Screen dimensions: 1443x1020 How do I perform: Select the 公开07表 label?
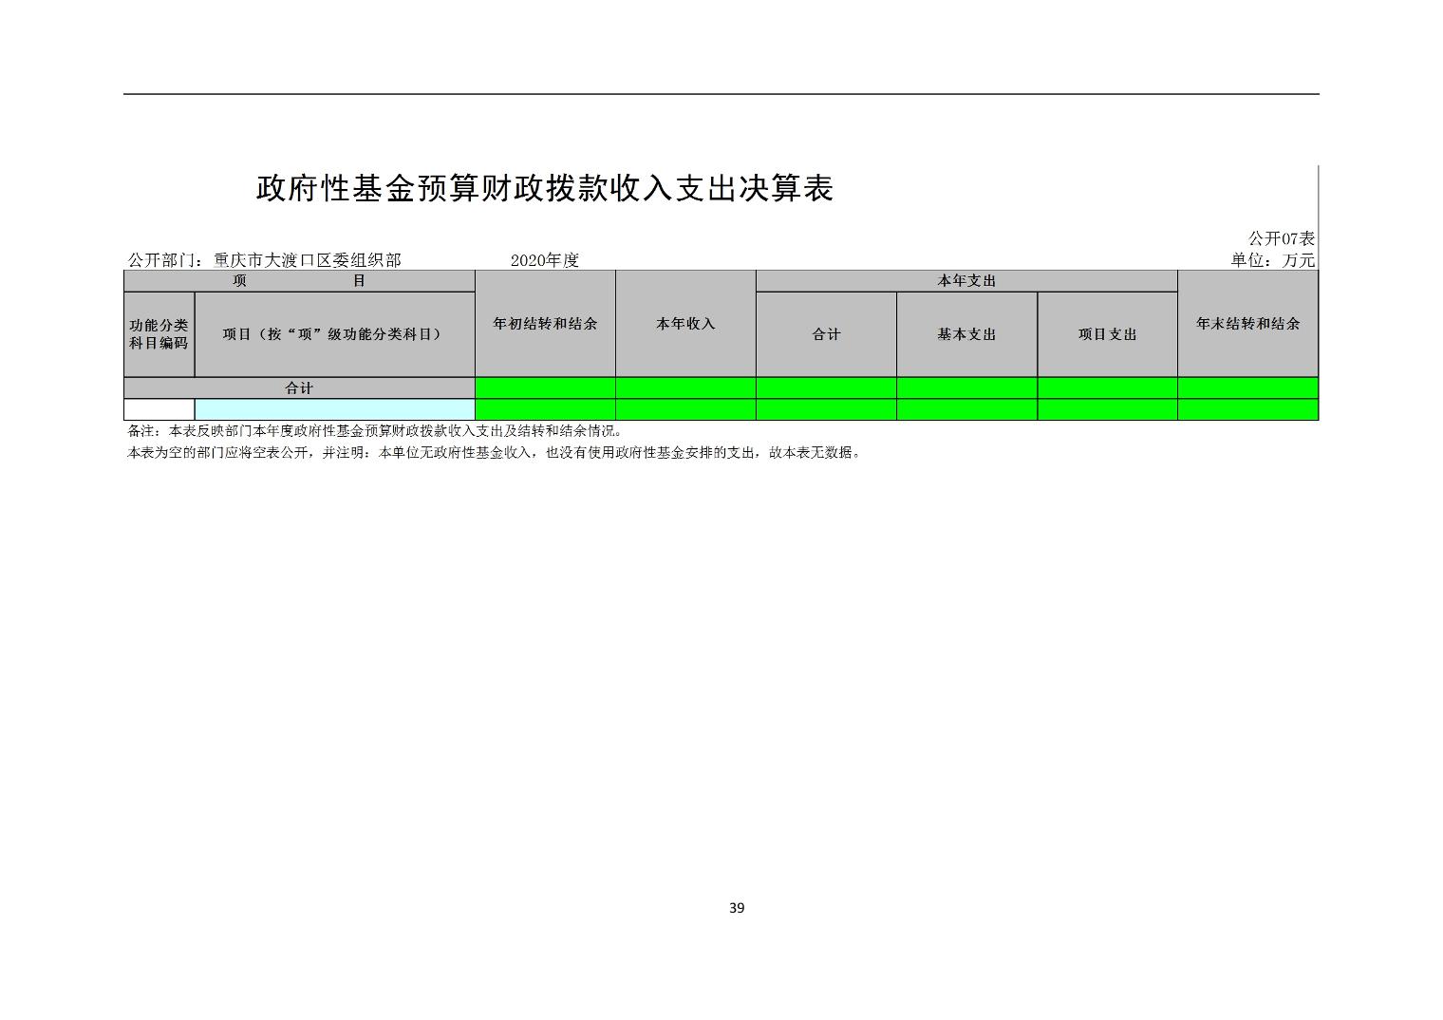(1280, 238)
